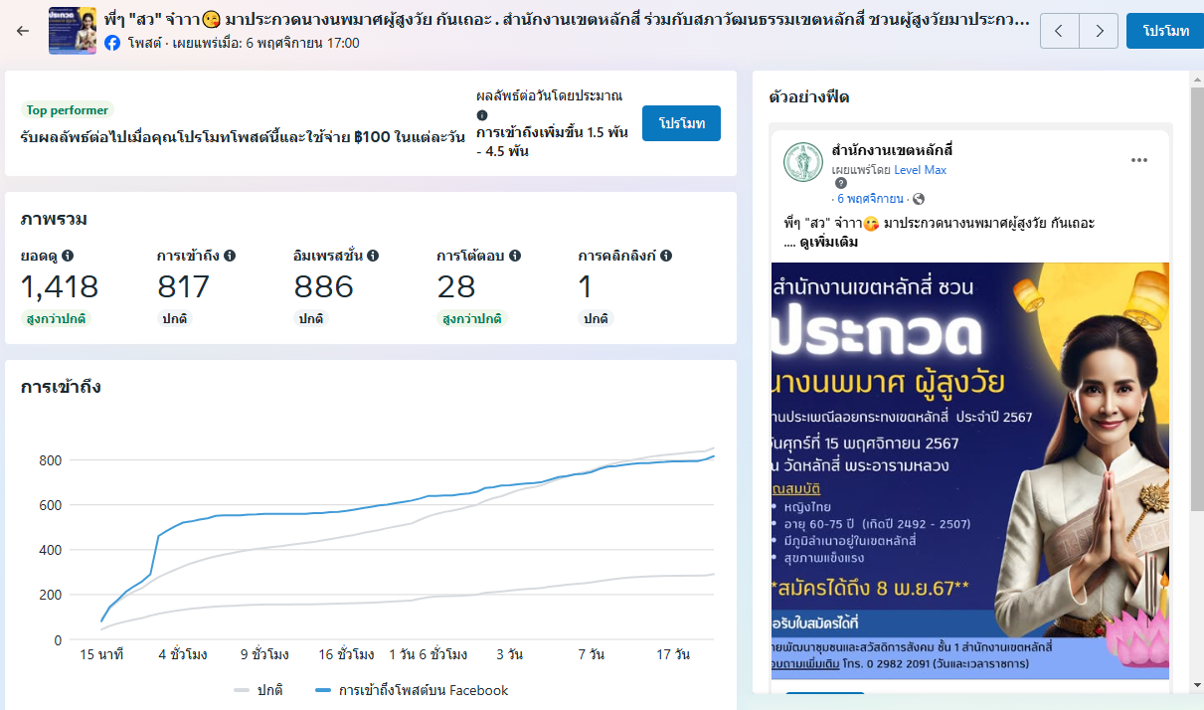Open the Loy Krathong contest post image
The image size is (1204, 710).
pyautogui.click(x=969, y=467)
